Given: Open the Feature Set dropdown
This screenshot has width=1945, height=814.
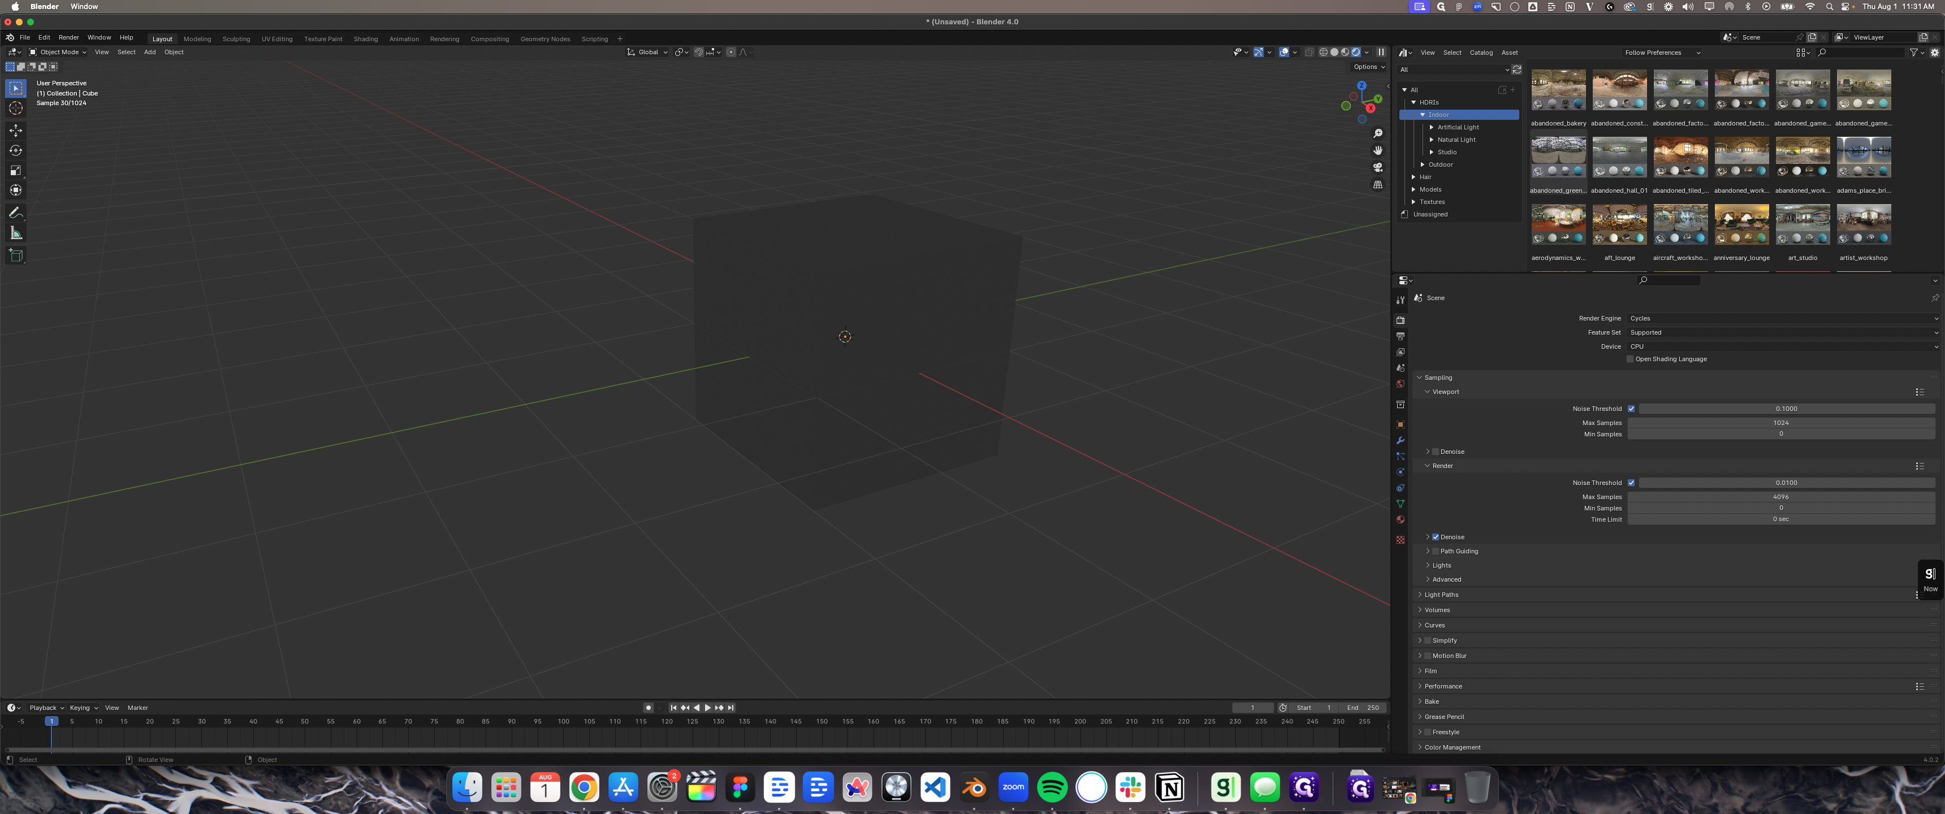Looking at the screenshot, I should [x=1783, y=332].
